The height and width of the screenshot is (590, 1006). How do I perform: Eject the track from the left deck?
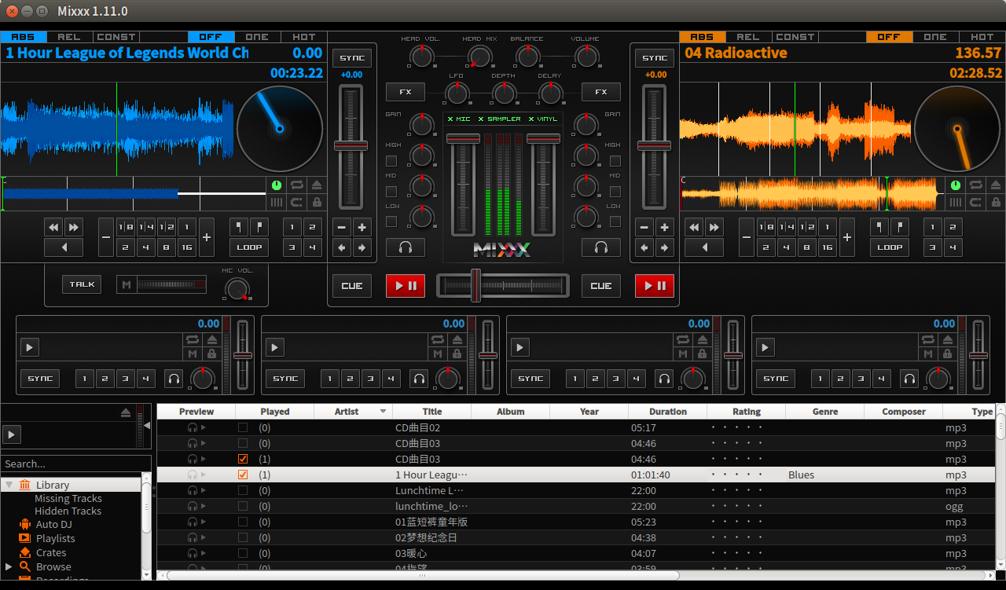[317, 185]
